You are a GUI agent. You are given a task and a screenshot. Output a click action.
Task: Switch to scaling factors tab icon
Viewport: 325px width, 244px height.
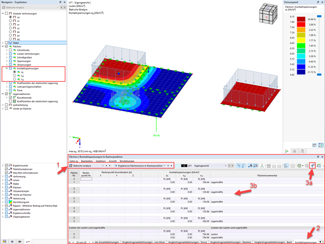click(x=295, y=151)
